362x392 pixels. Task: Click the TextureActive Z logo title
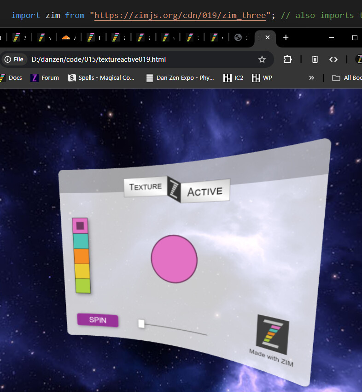click(x=176, y=189)
